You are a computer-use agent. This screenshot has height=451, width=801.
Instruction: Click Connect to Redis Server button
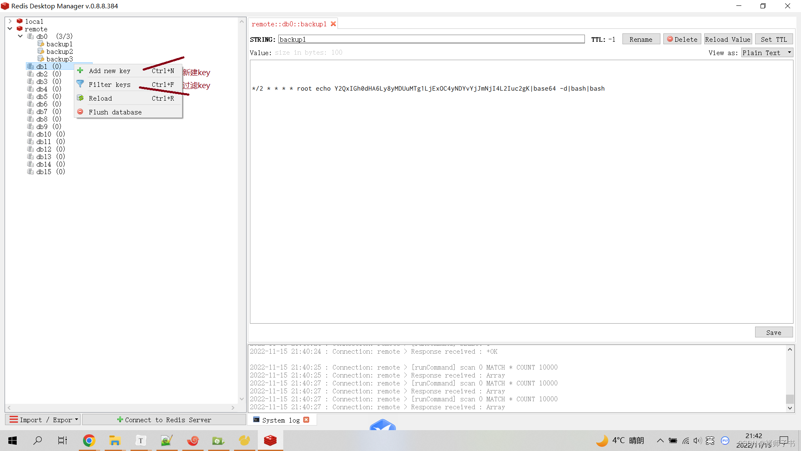click(x=164, y=420)
